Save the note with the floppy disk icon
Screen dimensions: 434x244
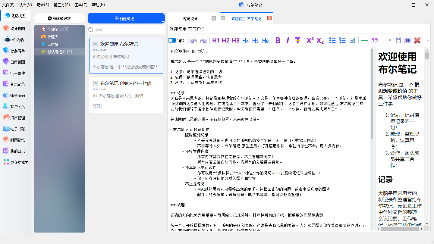pos(398,40)
